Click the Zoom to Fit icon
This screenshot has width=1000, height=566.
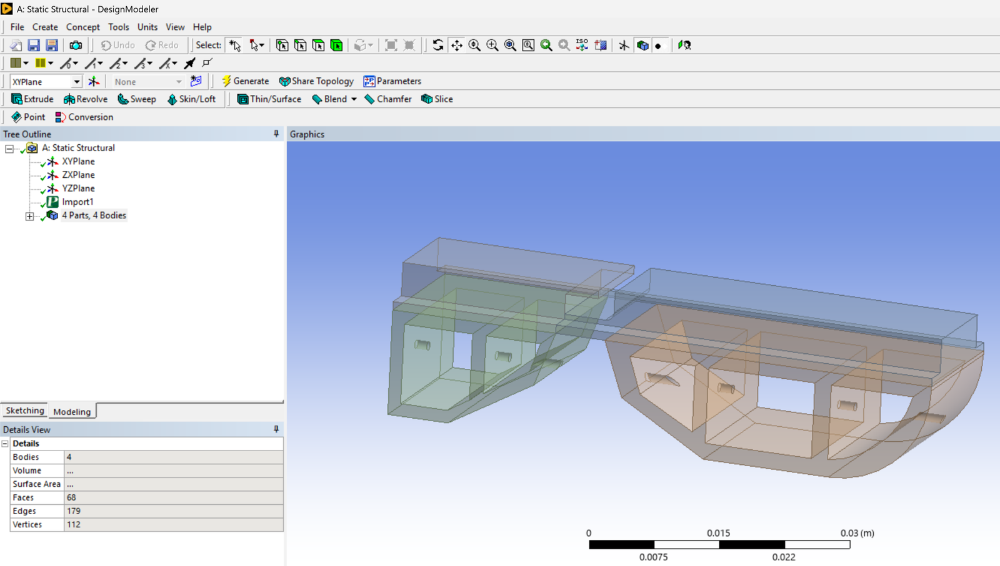[x=510, y=45]
